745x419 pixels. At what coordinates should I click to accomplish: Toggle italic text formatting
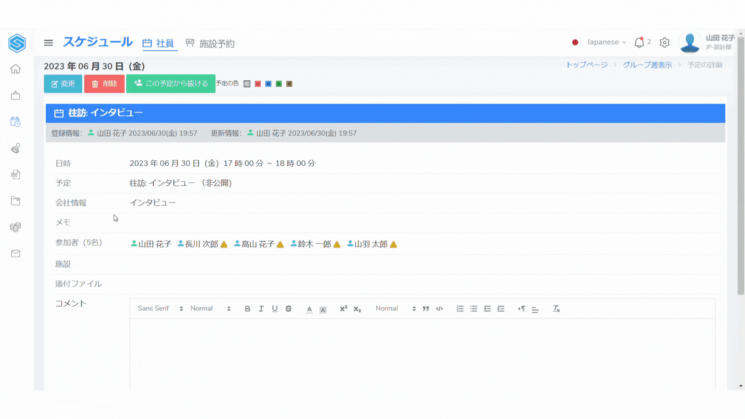[261, 309]
